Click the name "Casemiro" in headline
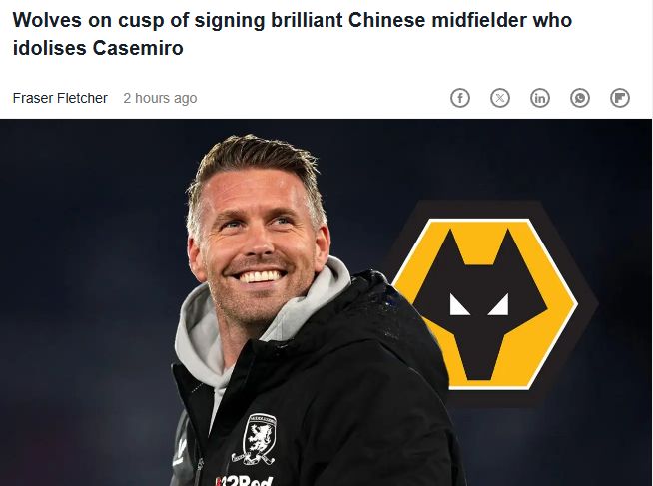653x486 pixels. [140, 48]
